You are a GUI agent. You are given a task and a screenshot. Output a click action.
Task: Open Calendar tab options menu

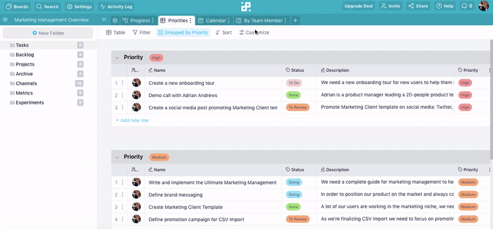229,21
